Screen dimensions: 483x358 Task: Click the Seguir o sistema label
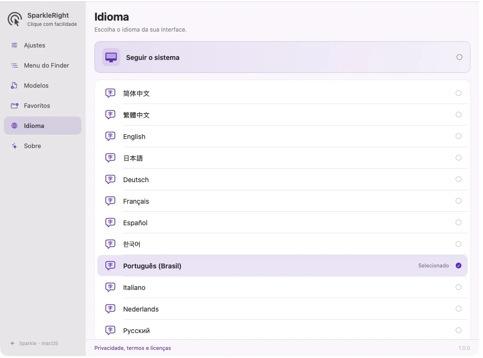tap(152, 58)
